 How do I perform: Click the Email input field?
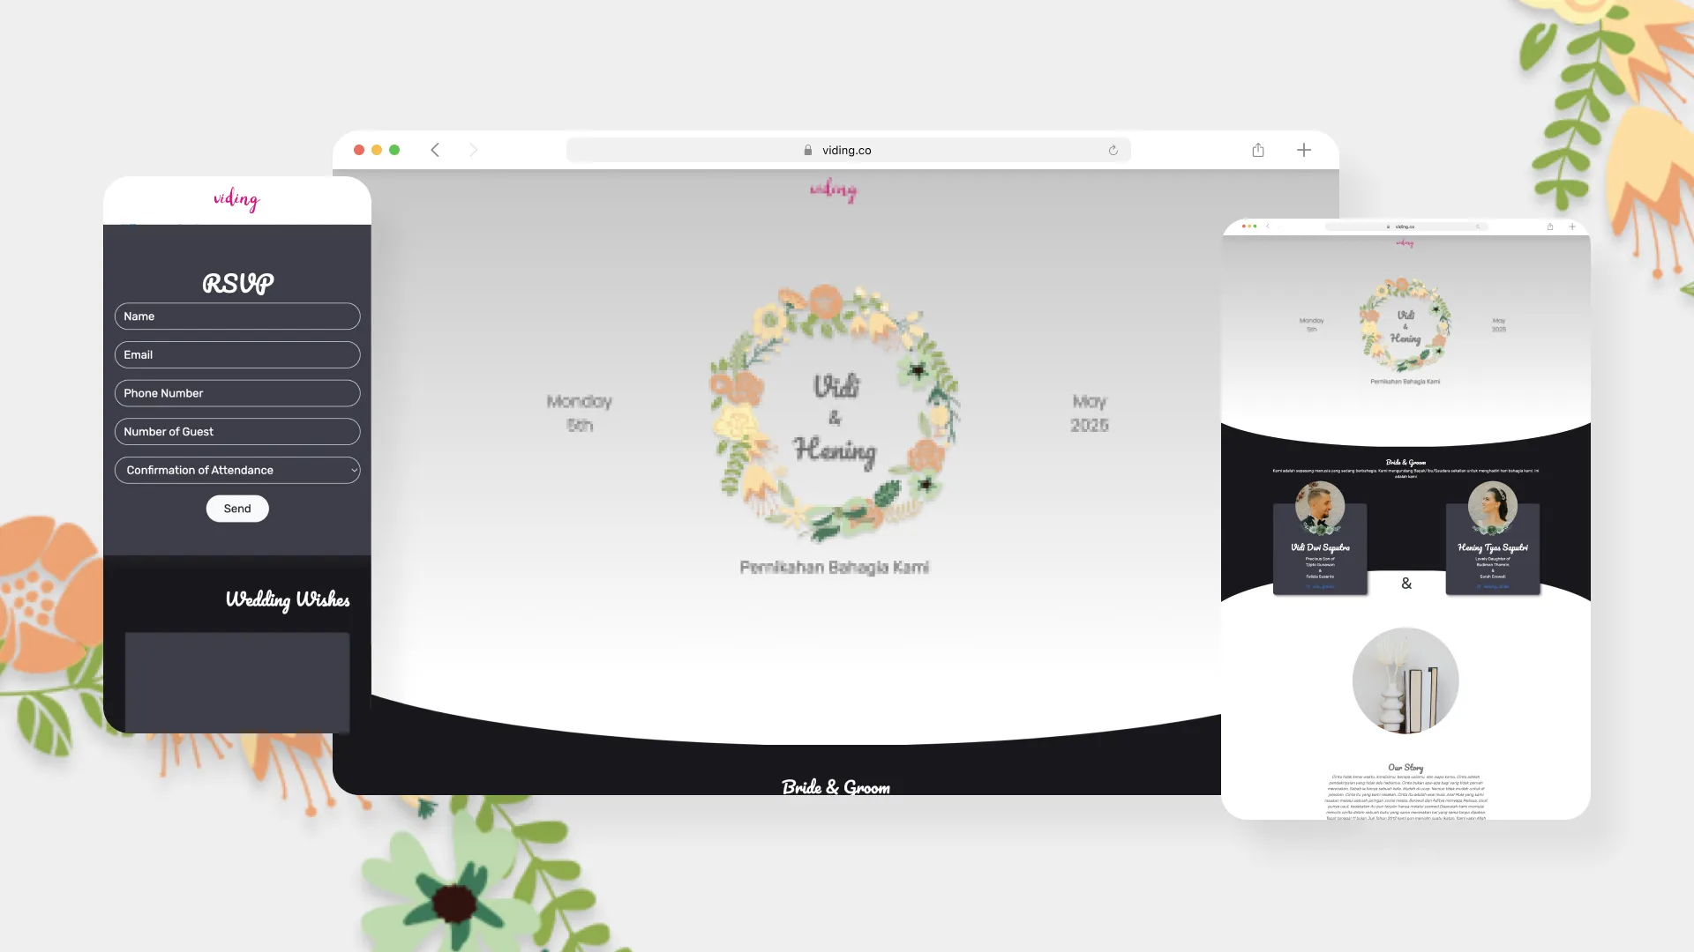click(x=236, y=354)
